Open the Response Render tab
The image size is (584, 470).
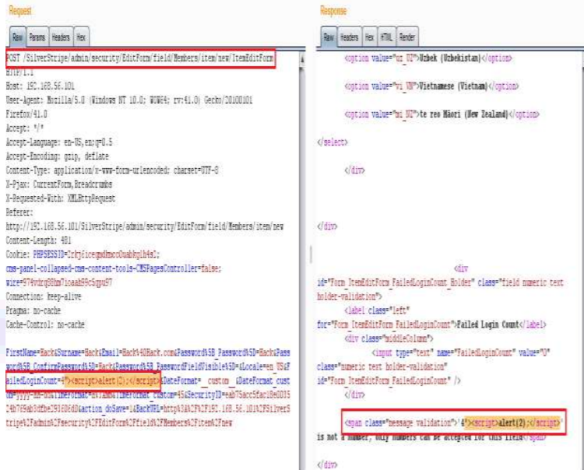pyautogui.click(x=407, y=37)
